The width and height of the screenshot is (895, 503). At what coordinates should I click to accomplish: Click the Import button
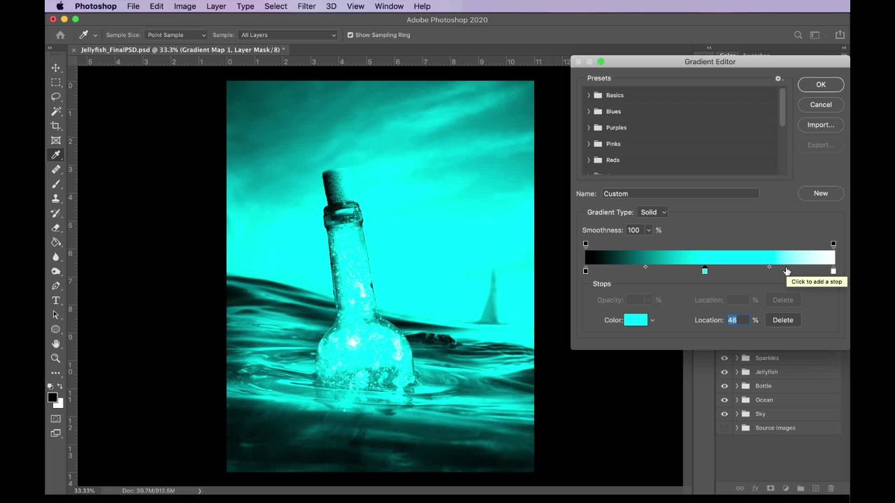point(820,125)
